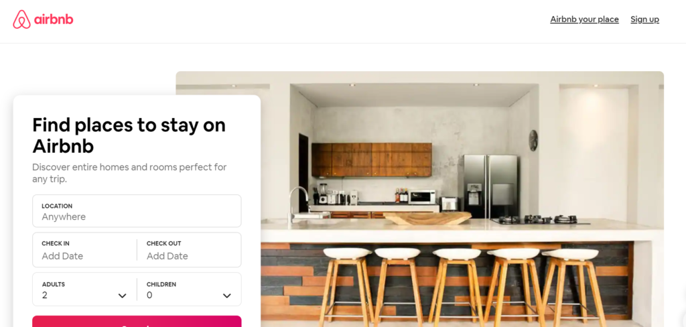Image resolution: width=686 pixels, height=327 pixels.
Task: Click the LOCATION field label
Action: coord(57,206)
